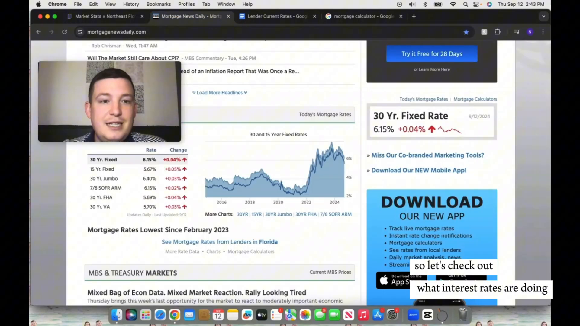This screenshot has width=580, height=326.
Task: Close the Lender Current Rates tab
Action: (x=314, y=16)
